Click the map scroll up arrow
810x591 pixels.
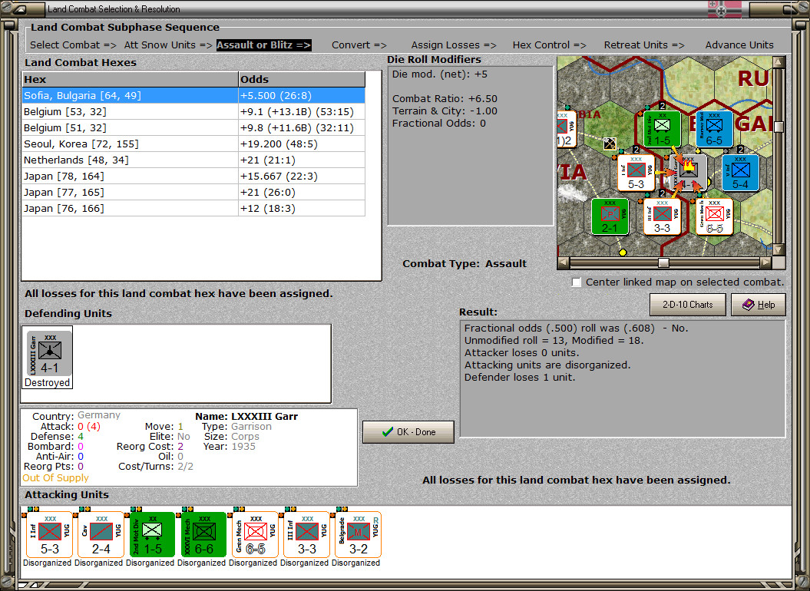(x=779, y=62)
